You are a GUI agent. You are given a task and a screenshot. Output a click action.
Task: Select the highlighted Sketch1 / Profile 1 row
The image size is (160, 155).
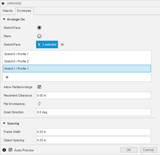pyautogui.click(x=77, y=69)
